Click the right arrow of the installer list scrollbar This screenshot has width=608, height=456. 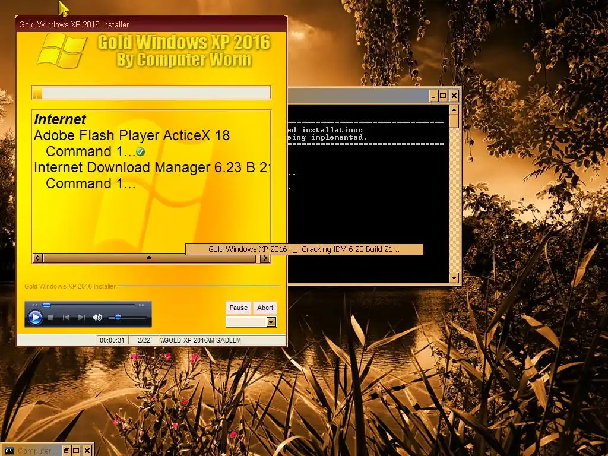pyautogui.click(x=265, y=258)
